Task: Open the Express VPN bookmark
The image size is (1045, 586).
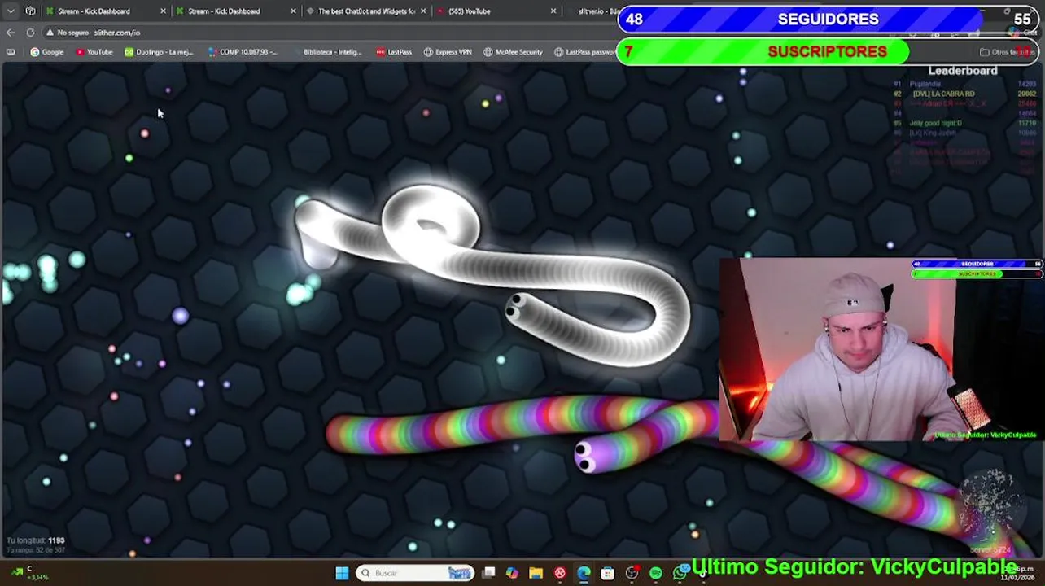Action: [x=448, y=52]
